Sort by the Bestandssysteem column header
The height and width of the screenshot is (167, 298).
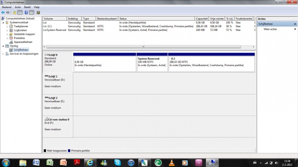[x=107, y=19]
